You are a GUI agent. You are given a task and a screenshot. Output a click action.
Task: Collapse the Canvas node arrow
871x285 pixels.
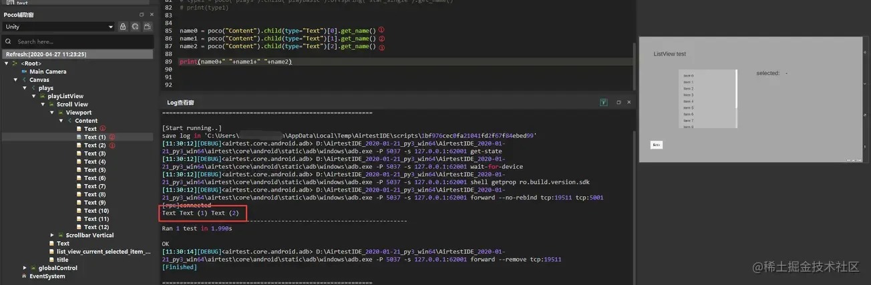point(15,79)
